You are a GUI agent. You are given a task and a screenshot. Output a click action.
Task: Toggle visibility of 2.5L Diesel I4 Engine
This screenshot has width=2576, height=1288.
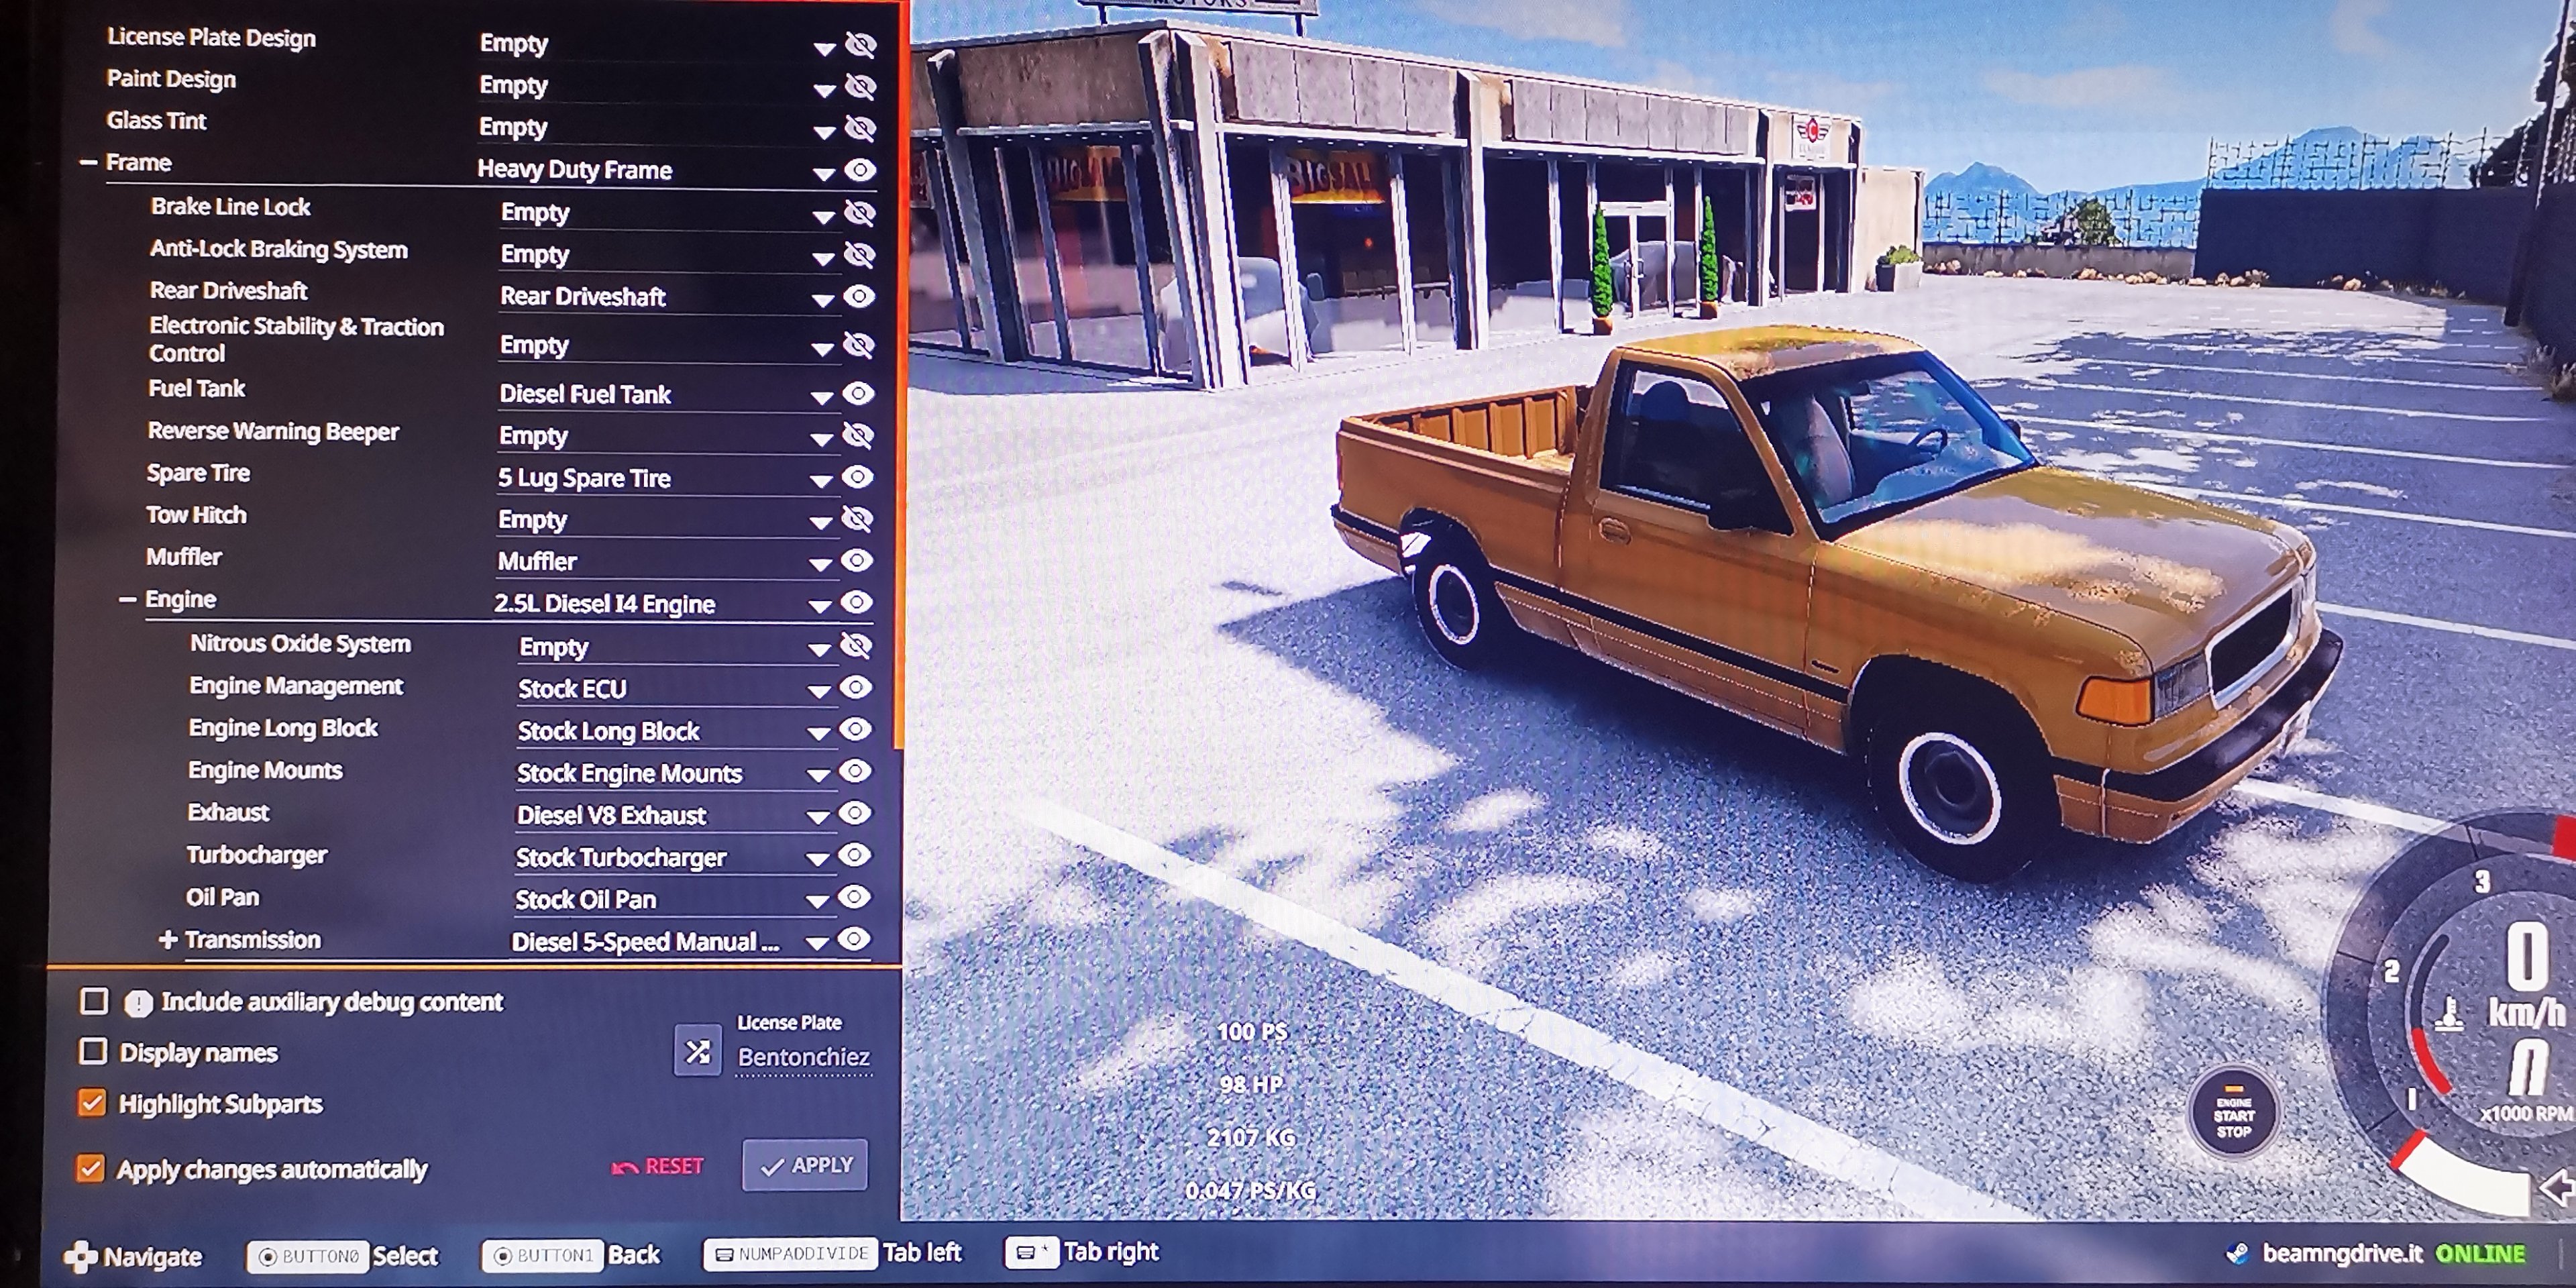(856, 602)
